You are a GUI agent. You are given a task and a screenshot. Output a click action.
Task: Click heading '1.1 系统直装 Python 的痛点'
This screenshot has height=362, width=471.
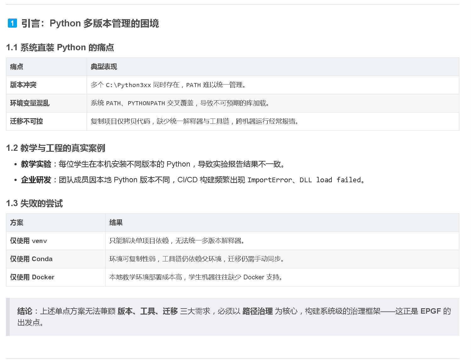[60, 47]
